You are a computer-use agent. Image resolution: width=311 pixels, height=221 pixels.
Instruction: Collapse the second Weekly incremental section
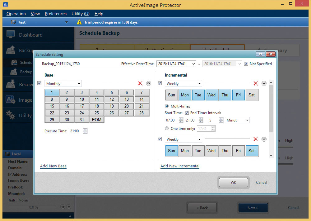(x=264, y=139)
